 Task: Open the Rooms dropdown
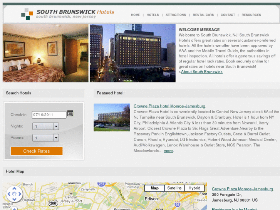[45, 138]
